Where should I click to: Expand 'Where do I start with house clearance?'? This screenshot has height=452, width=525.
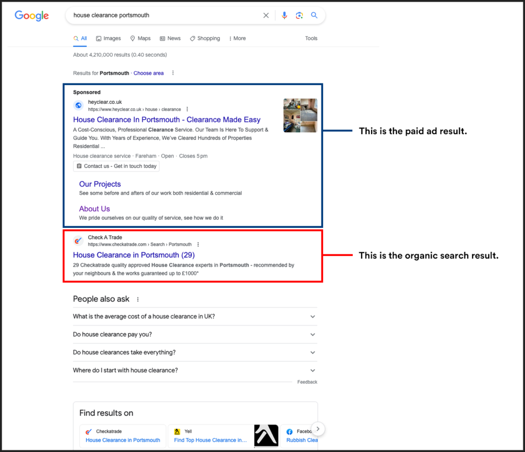point(313,370)
